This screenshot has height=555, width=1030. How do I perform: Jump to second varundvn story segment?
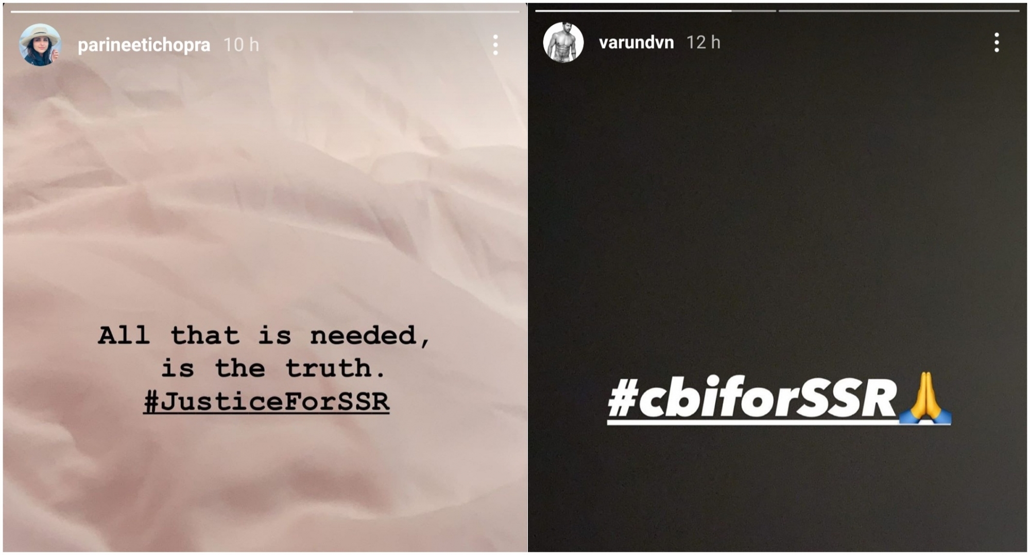coord(899,10)
